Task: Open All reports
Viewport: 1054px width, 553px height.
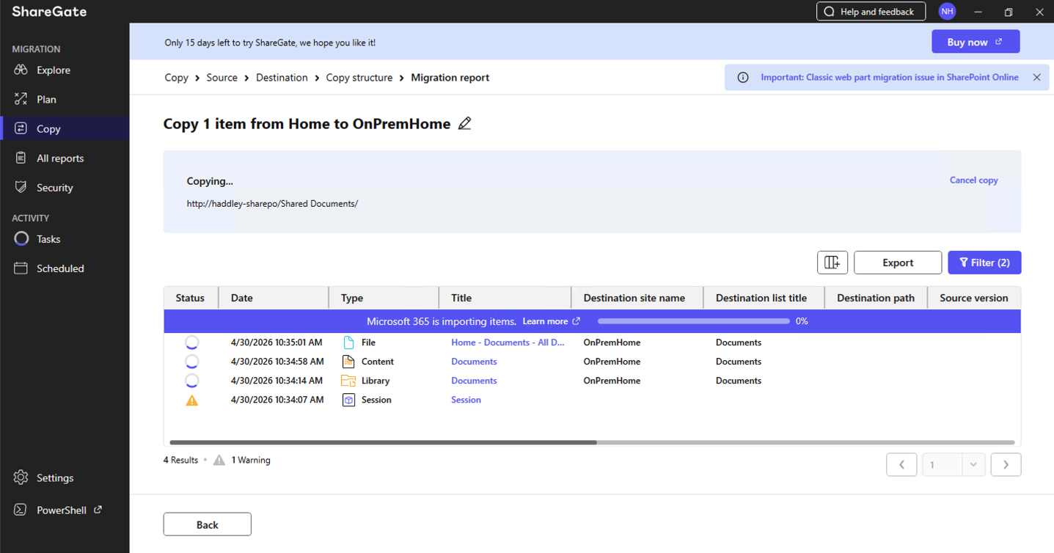Action: (x=65, y=158)
